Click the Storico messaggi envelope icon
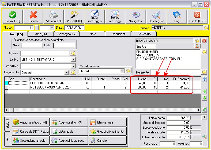 [115, 14]
